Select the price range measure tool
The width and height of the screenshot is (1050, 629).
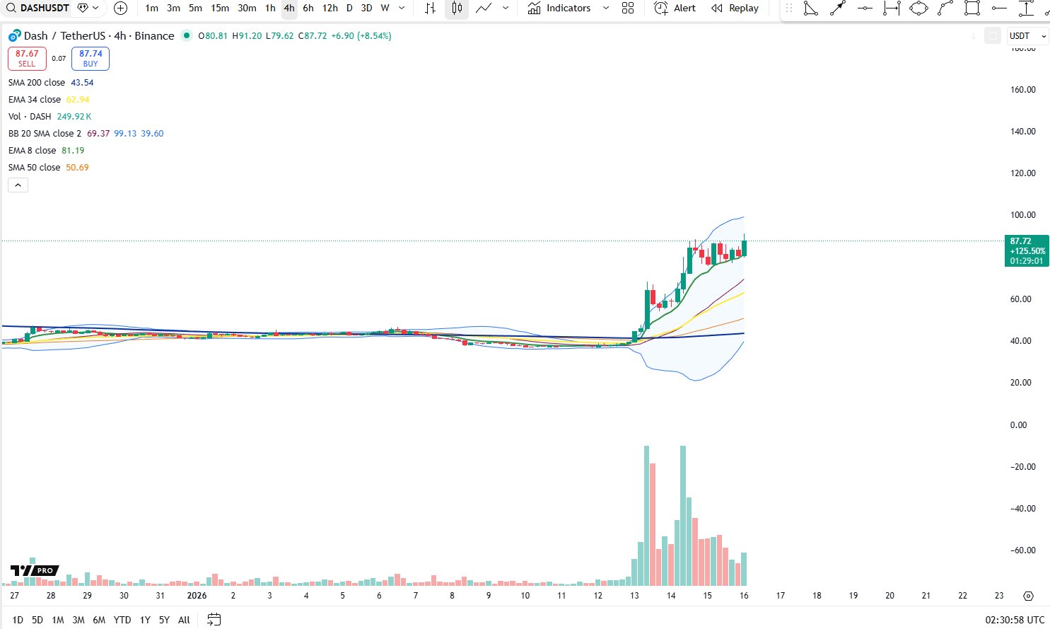(x=892, y=8)
